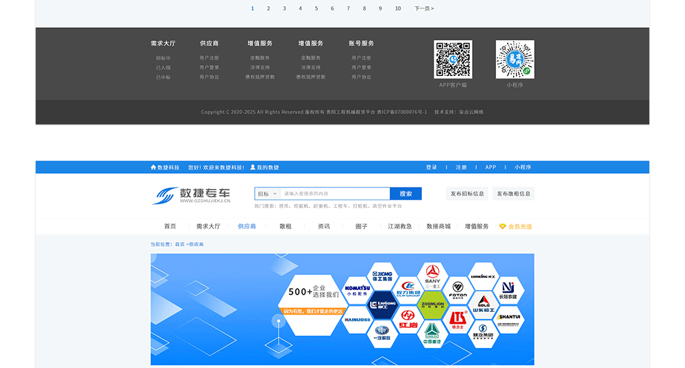Click the 程力集团 CLW Group logo hexagon
This screenshot has height=368, width=685.
coord(408,290)
